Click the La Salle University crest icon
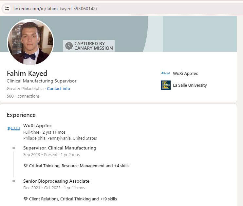 pyautogui.click(x=166, y=85)
